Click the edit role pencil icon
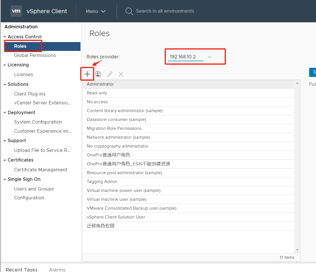The width and height of the screenshot is (316, 272). click(110, 74)
